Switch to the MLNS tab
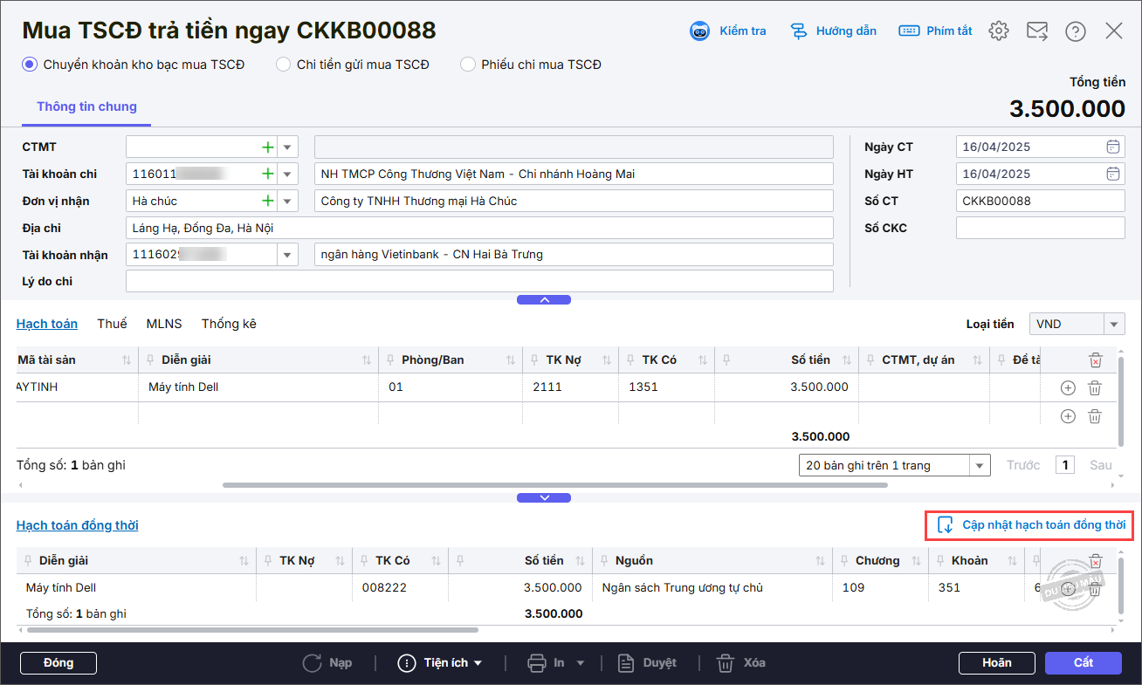Image resolution: width=1142 pixels, height=685 pixels. tap(164, 324)
